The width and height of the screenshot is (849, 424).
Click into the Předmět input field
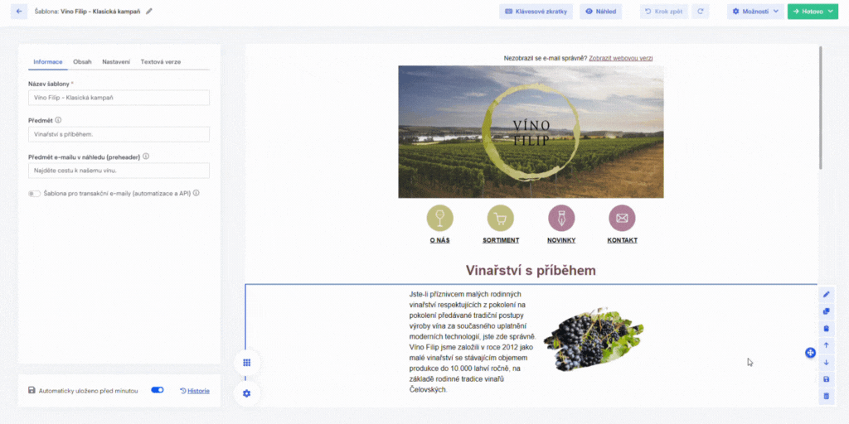(119, 134)
